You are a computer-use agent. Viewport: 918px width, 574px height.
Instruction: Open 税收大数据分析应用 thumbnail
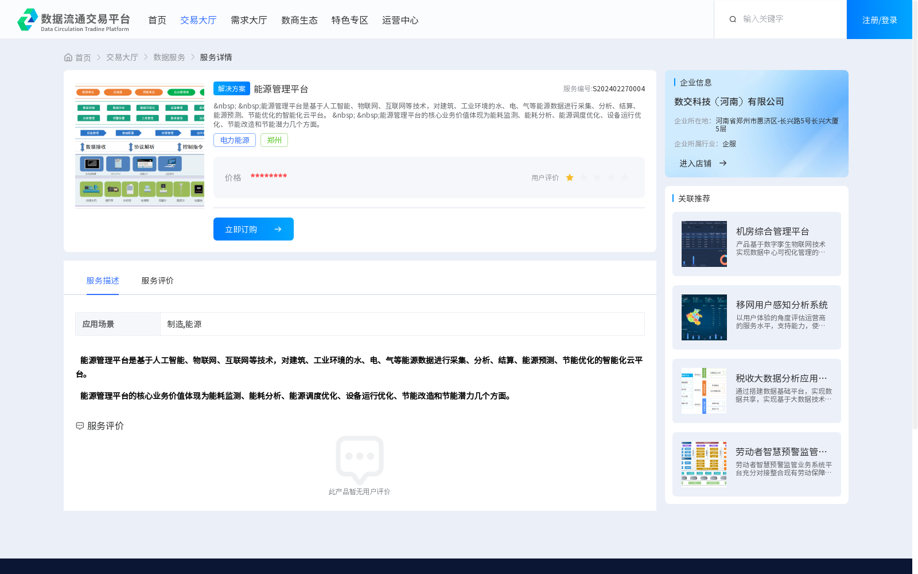[x=704, y=391]
